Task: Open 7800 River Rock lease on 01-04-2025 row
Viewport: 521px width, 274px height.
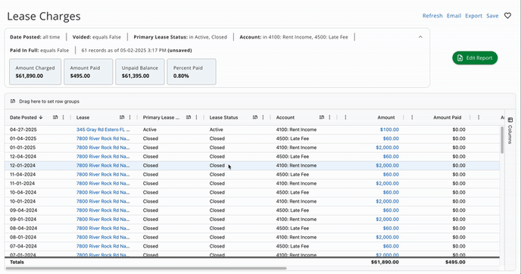Action: click(103, 139)
